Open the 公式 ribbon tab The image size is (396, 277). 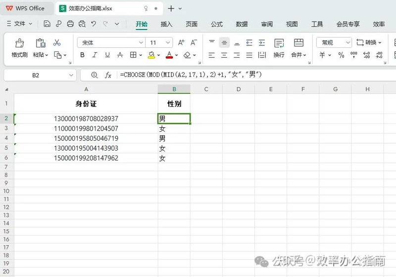(x=217, y=24)
